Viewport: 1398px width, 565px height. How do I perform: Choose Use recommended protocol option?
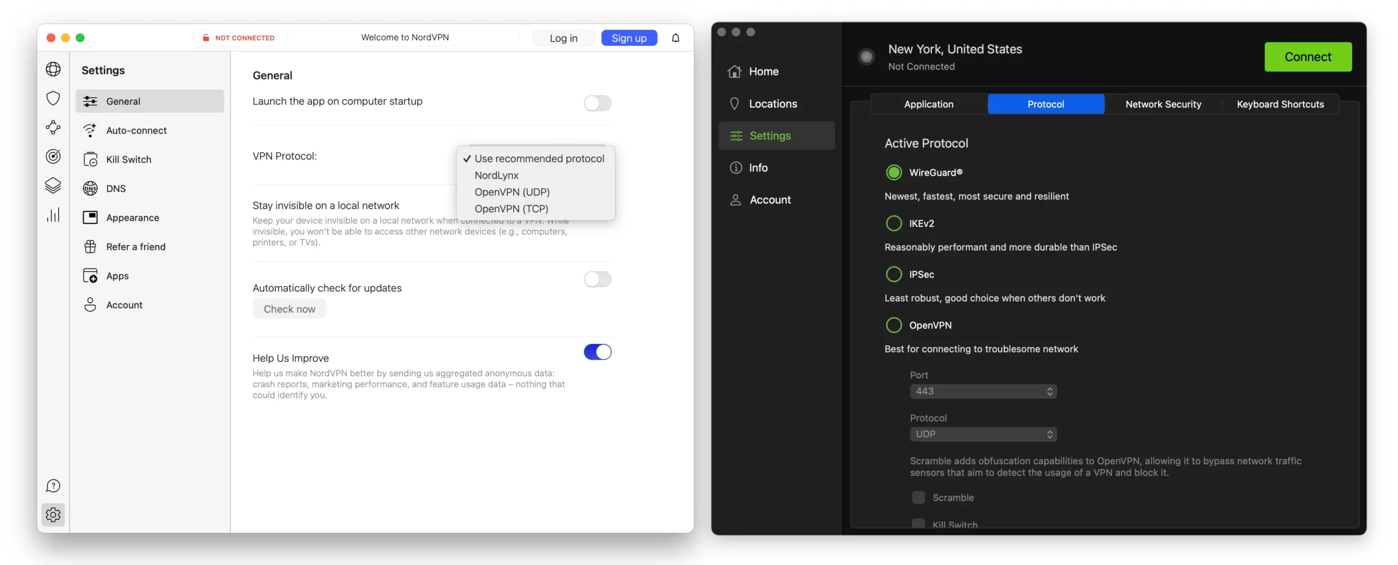click(x=536, y=159)
